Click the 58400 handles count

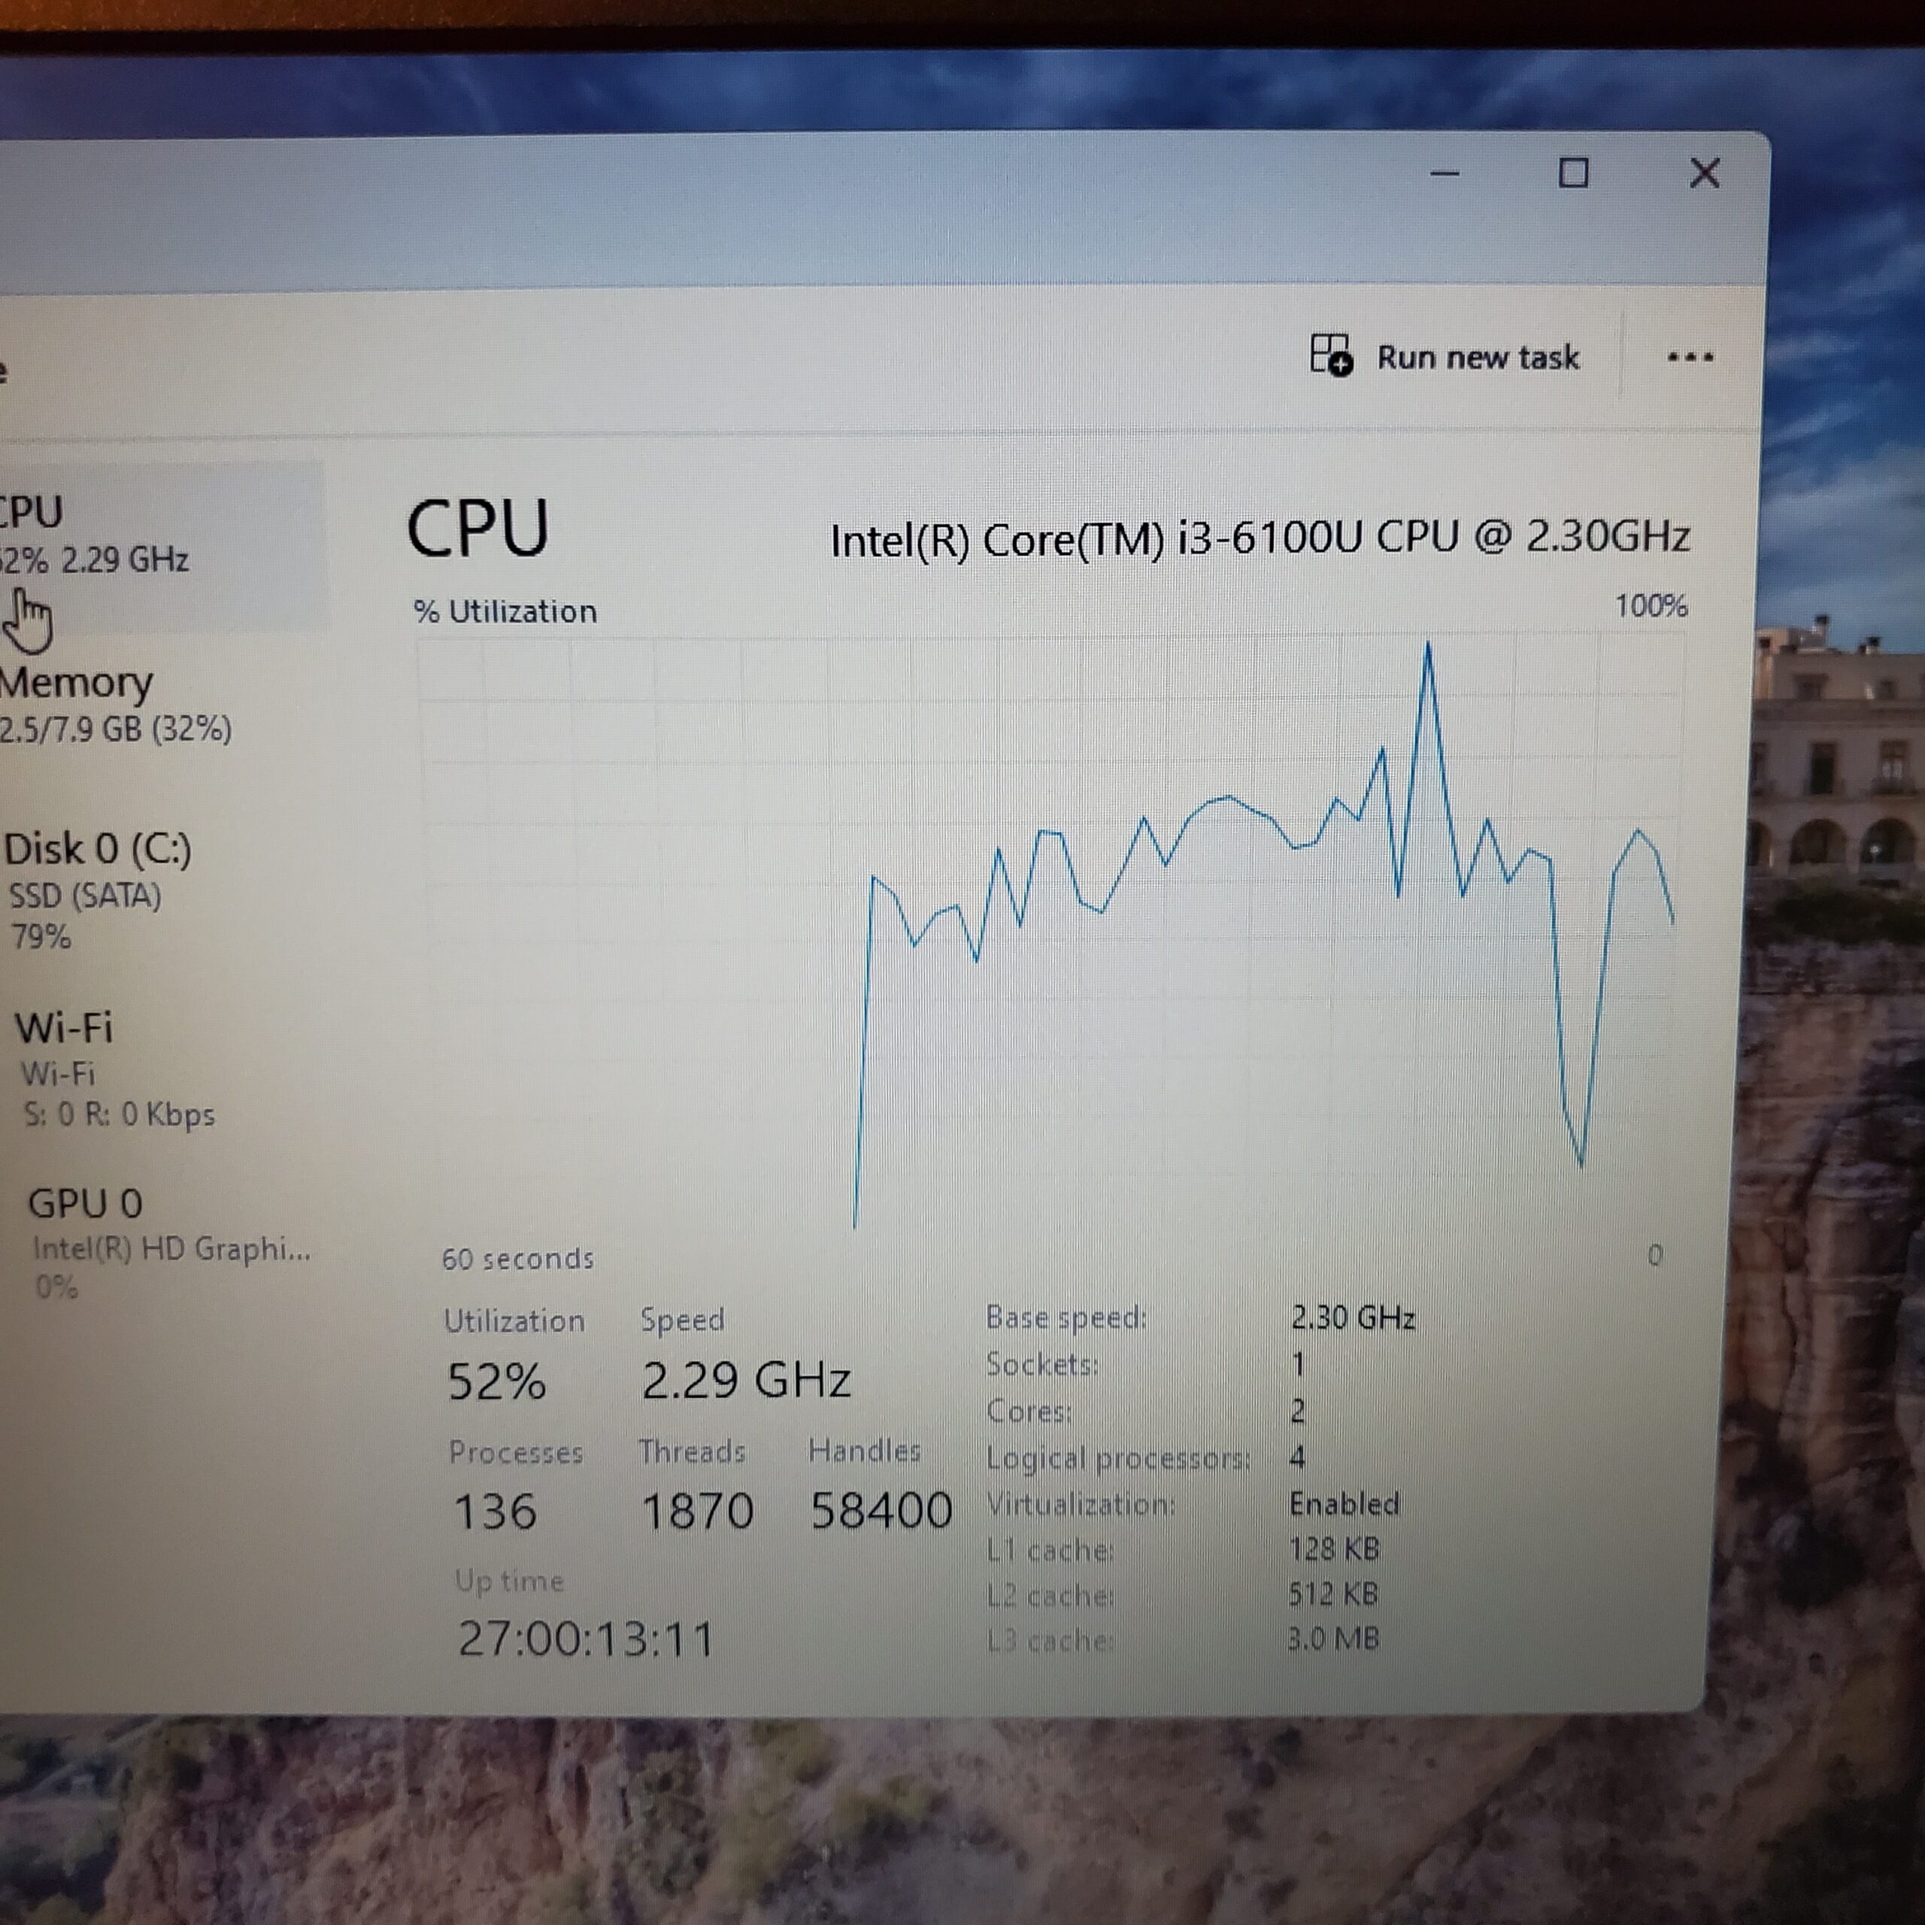coord(881,1511)
